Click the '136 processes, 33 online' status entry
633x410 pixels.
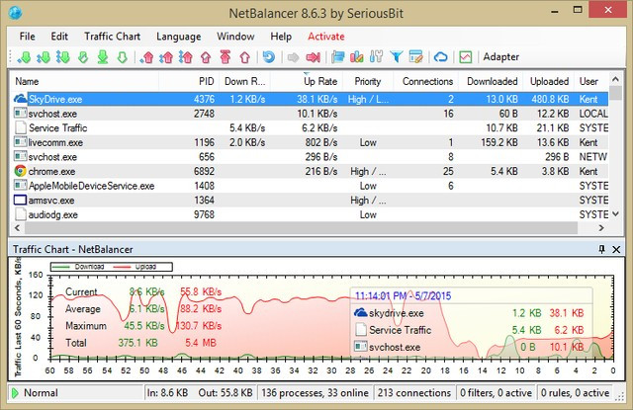(x=315, y=392)
